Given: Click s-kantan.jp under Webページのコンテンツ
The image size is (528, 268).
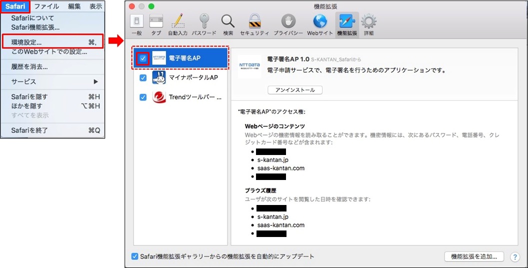Looking at the screenshot, I should point(273,160).
